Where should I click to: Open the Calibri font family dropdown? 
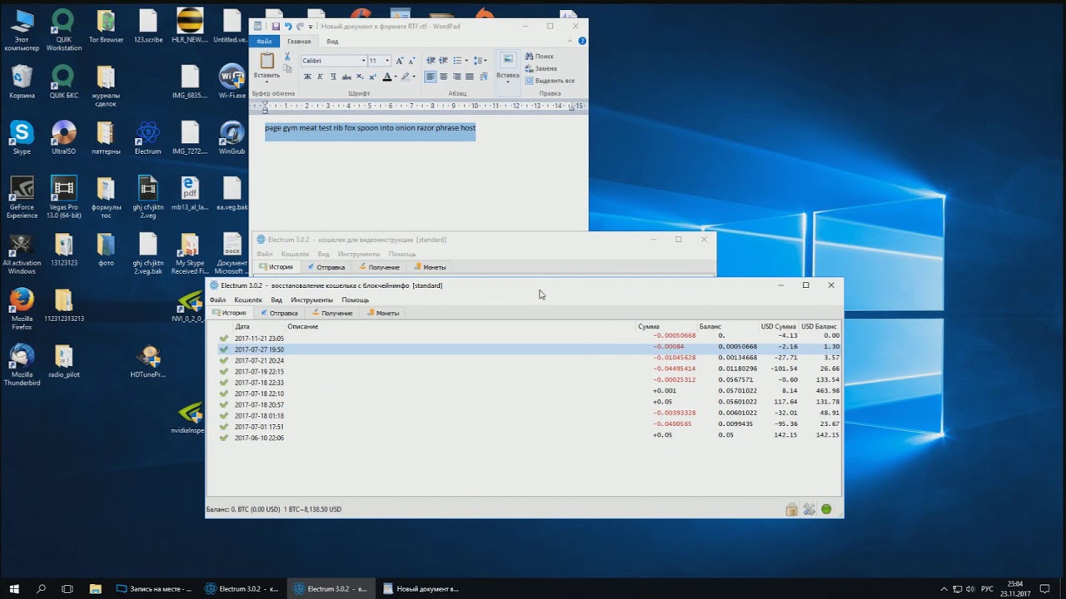333,61
